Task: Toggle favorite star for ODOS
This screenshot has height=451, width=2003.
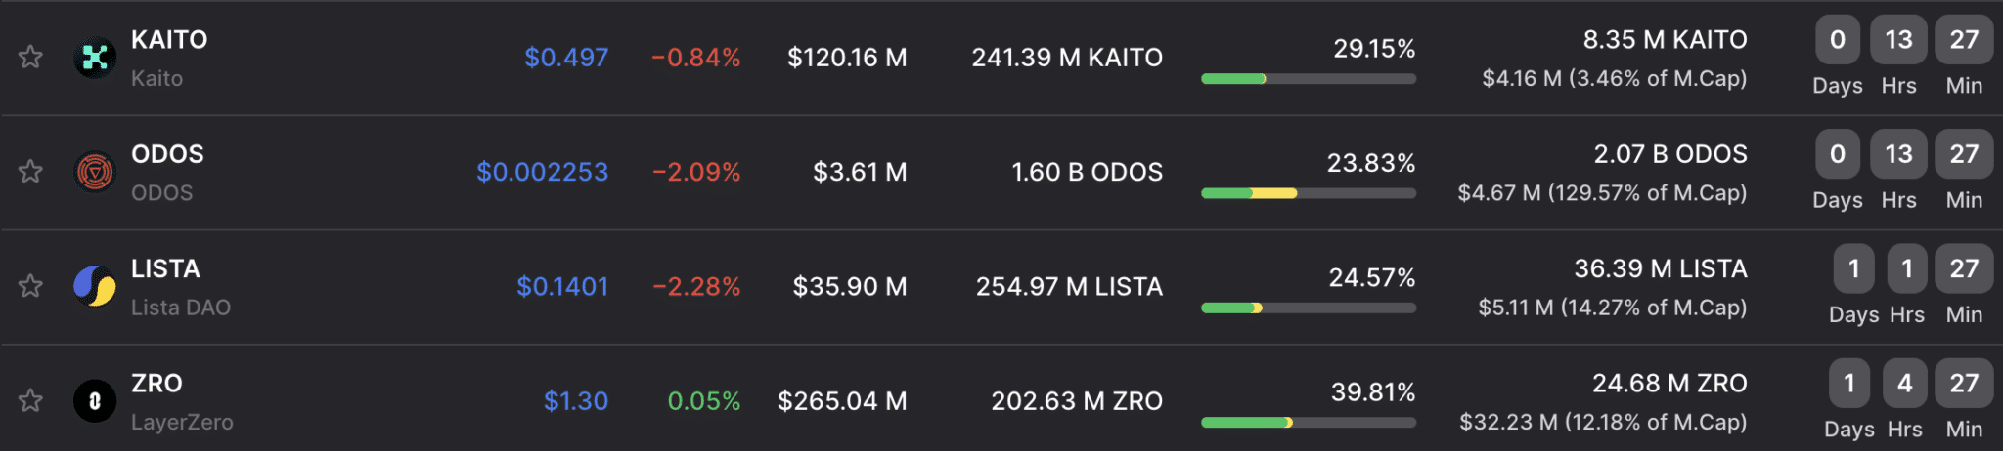Action: (30, 172)
